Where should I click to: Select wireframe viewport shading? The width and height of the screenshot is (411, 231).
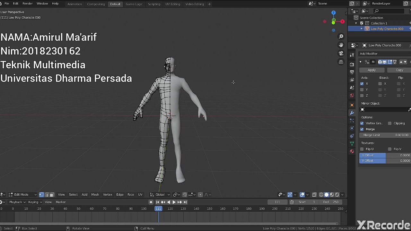321,194
